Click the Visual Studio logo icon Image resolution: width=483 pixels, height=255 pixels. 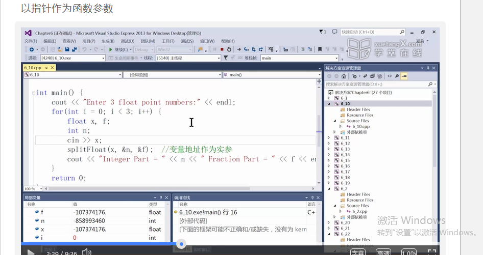tap(28, 33)
